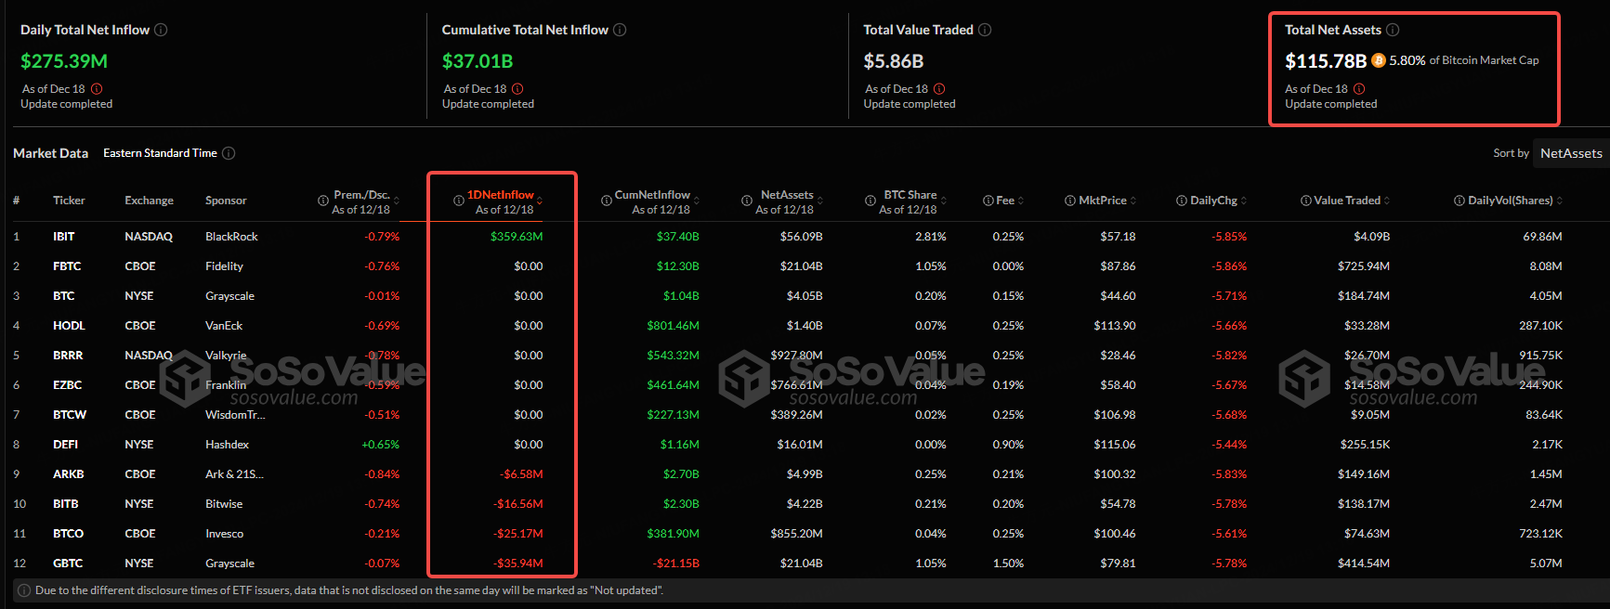
Task: Click the Fidelity sponsor cell
Action: pyautogui.click(x=224, y=266)
